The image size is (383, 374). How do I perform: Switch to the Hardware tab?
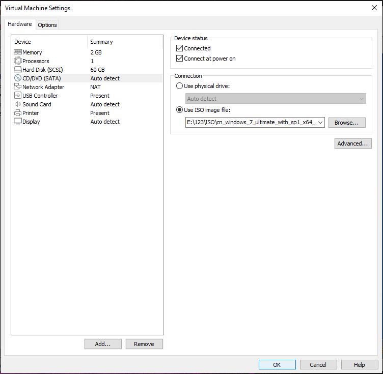[20, 24]
